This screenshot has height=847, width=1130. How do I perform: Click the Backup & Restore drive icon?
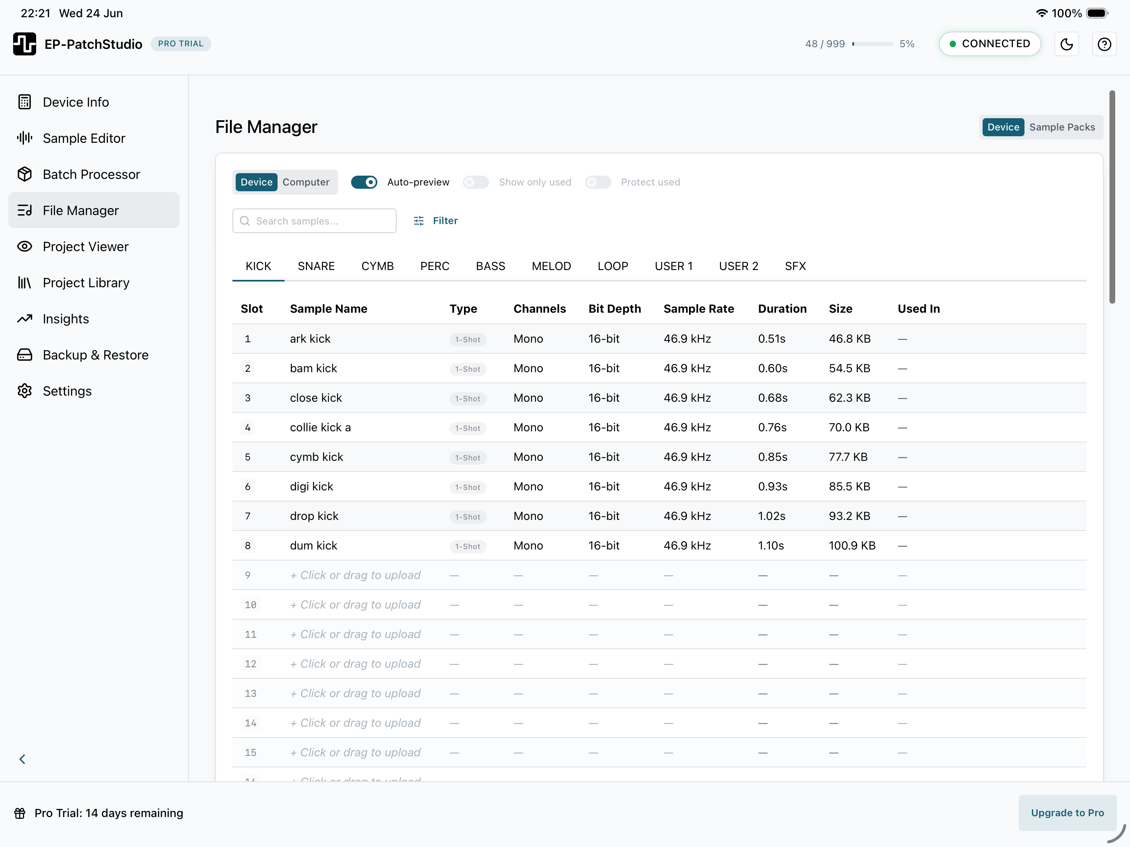click(x=25, y=355)
